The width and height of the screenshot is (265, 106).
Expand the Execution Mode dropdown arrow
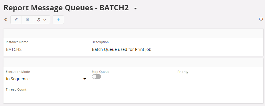pos(85,79)
